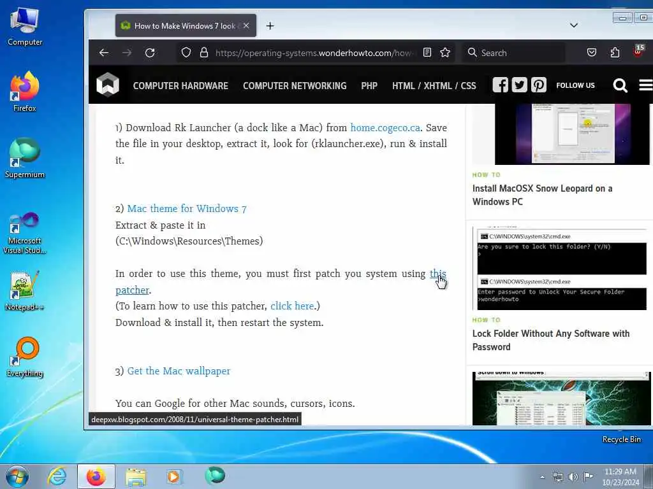Click the forward navigation arrow
This screenshot has height=489, width=653.
[x=127, y=53]
